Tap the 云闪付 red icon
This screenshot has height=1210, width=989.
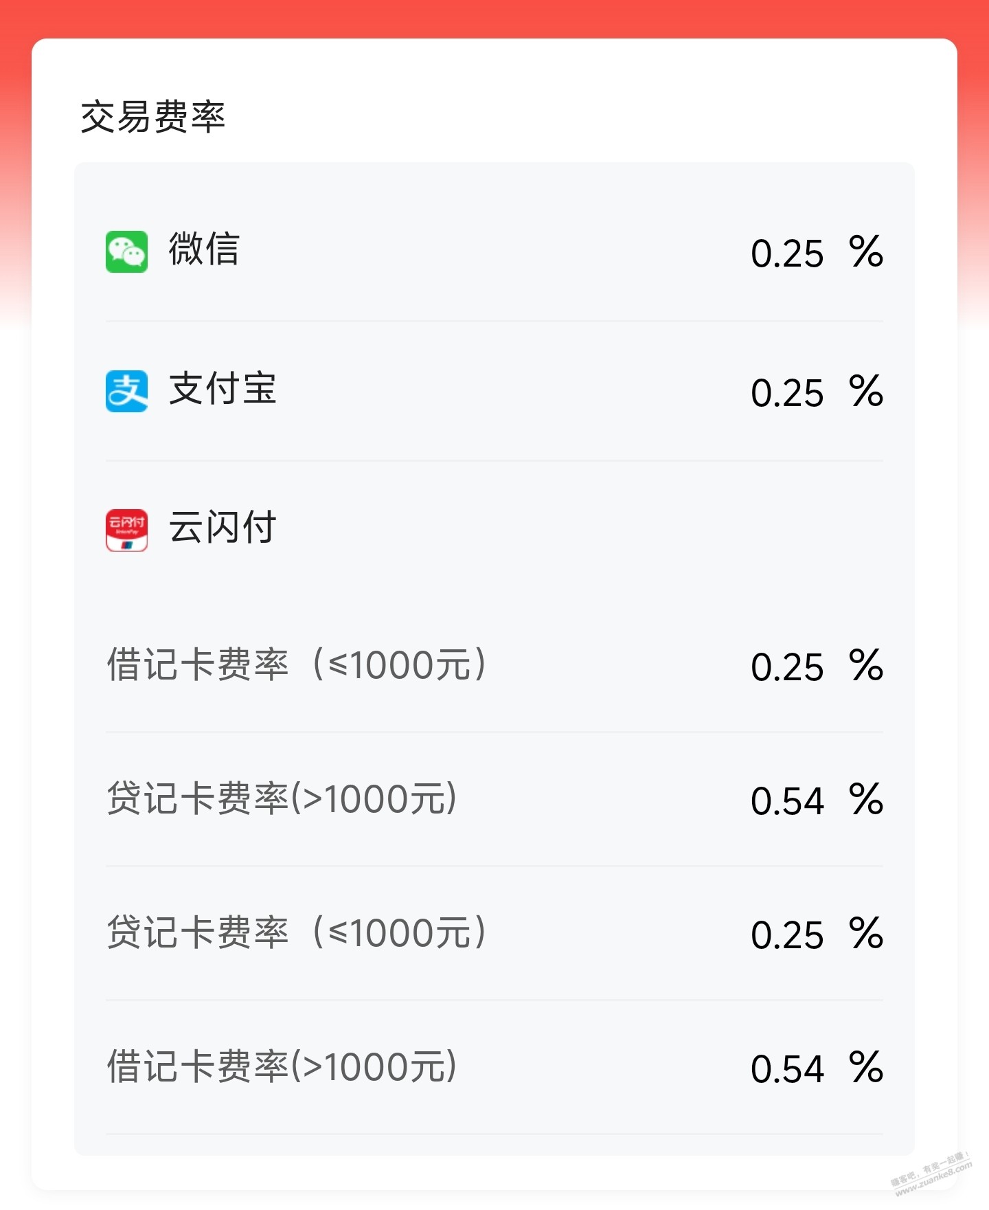[x=126, y=530]
